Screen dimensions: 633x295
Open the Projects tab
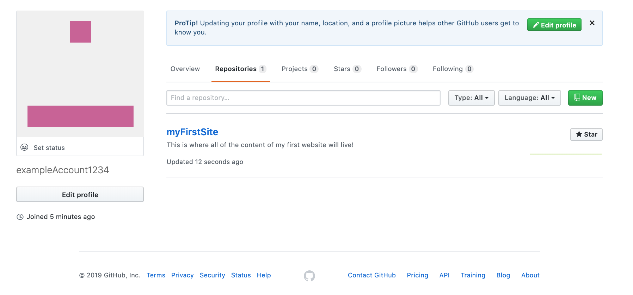[x=300, y=69]
